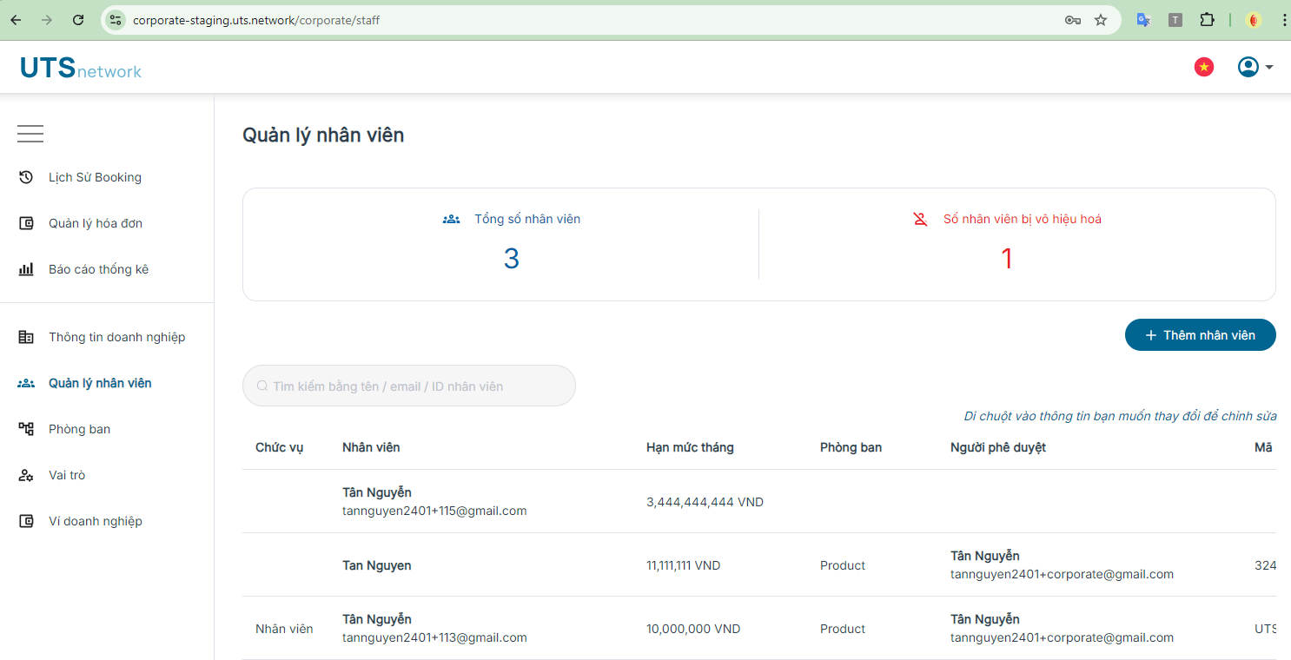Click the Phòng ban org-tree icon
This screenshot has width=1291, height=660.
click(x=26, y=429)
